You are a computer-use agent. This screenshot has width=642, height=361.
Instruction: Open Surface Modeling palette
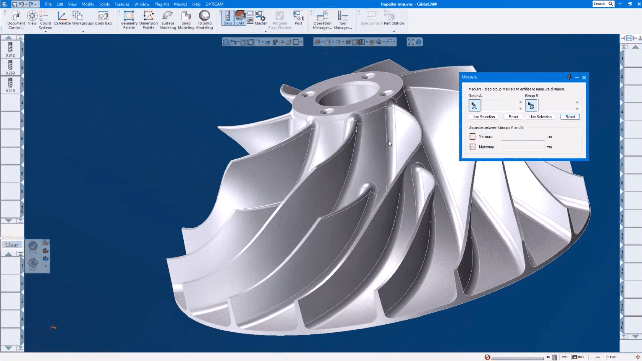167,20
